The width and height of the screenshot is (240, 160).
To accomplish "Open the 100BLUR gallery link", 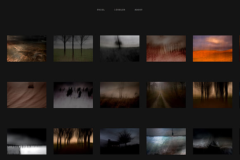I will pos(120,10).
